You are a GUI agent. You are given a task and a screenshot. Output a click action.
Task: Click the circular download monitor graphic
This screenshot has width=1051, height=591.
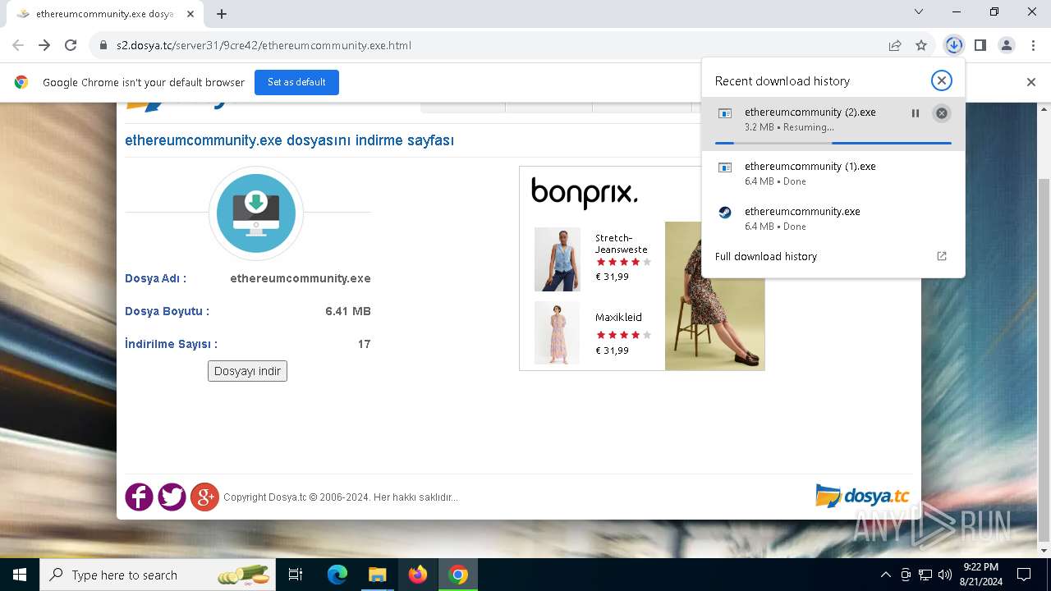[x=256, y=213]
